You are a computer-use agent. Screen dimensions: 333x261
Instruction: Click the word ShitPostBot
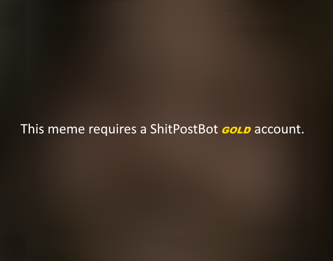click(184, 129)
